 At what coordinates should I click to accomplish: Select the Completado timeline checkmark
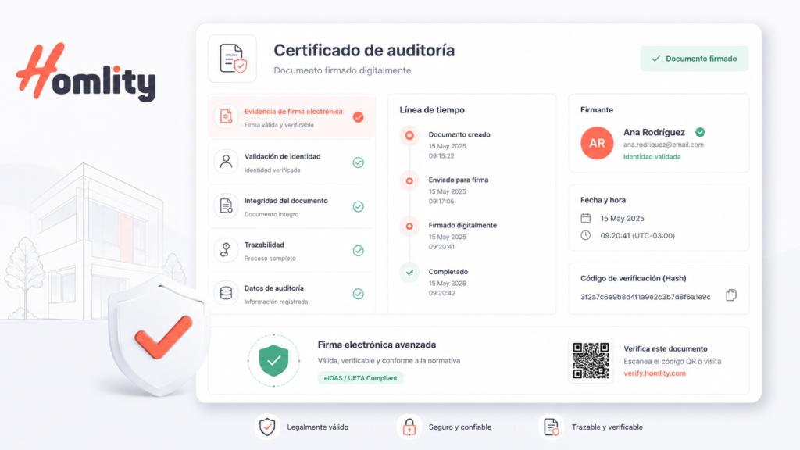[x=409, y=273]
